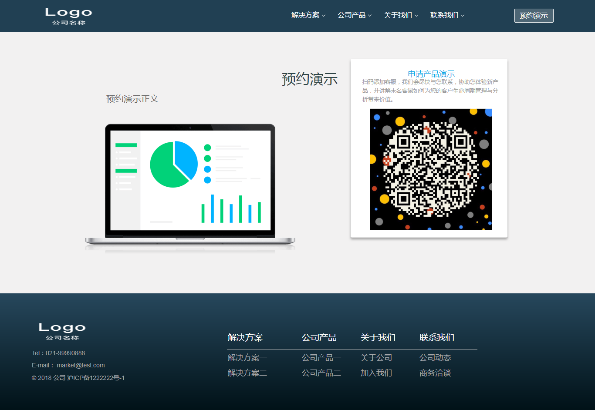This screenshot has height=410, width=595.
Task: Open footer link 公司产品一
Action: coord(321,358)
